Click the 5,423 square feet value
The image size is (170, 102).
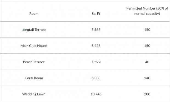96,46
